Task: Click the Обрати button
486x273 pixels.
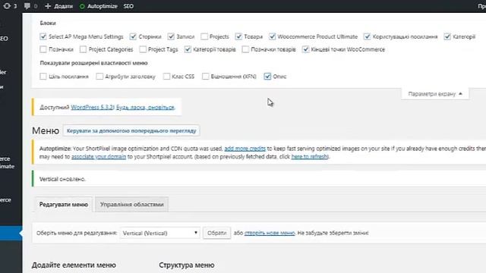Action: coord(216,233)
